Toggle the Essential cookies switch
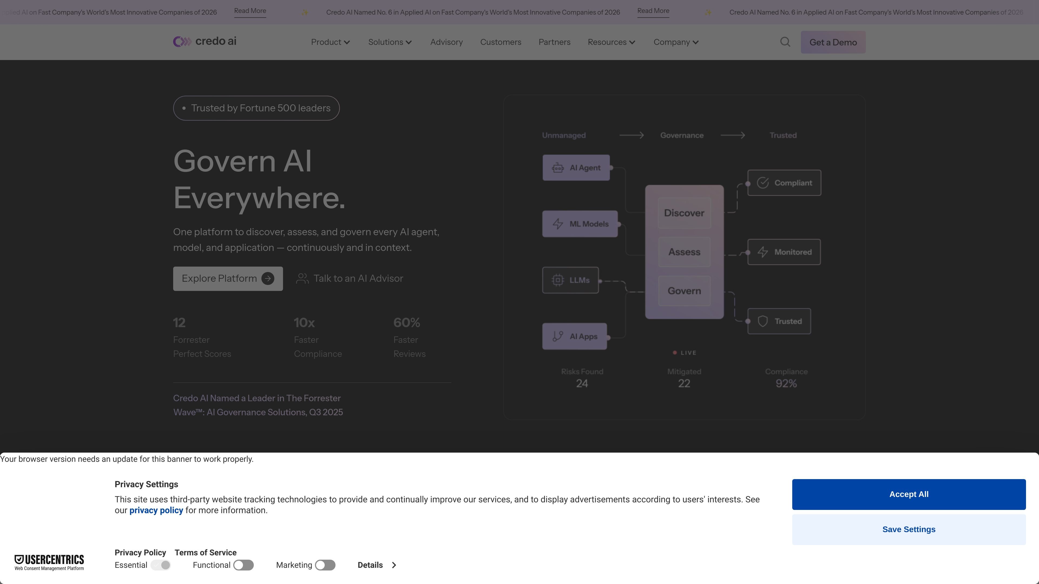This screenshot has width=1039, height=584. (x=160, y=565)
